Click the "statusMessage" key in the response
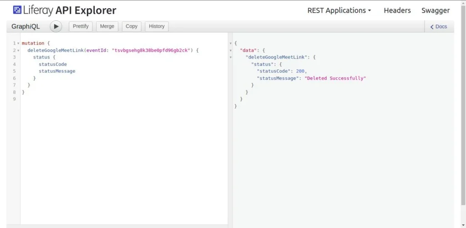The height and width of the screenshot is (228, 466). pos(278,78)
